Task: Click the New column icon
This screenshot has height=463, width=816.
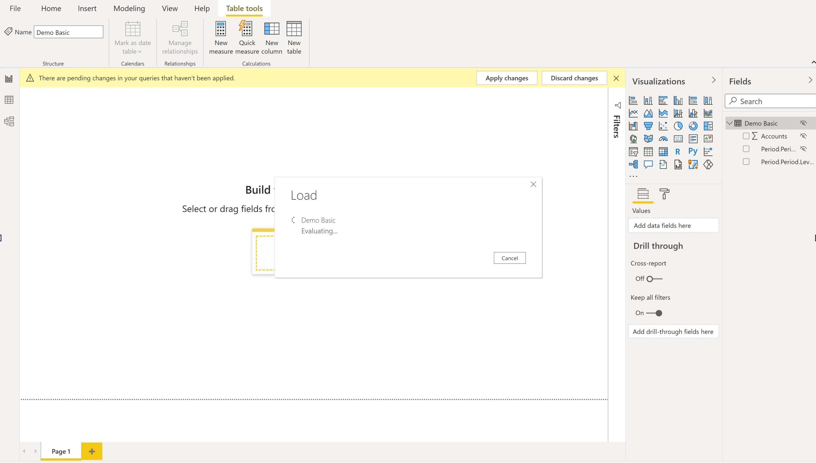Action: click(272, 29)
